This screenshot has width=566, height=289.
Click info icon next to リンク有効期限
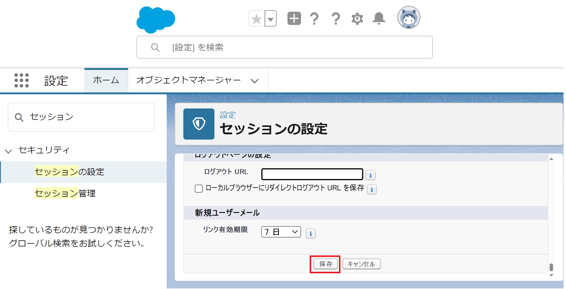pos(311,234)
